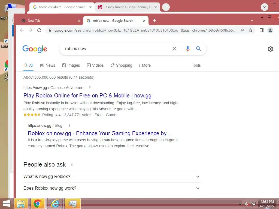The width and height of the screenshot is (279, 209).
Task: Clear the search box with the X
Action: (x=174, y=49)
